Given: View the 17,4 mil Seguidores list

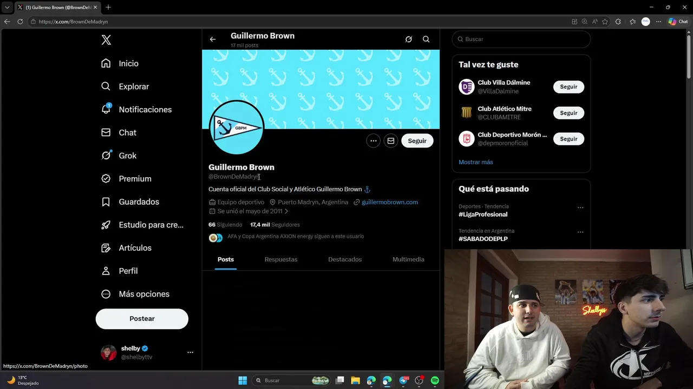Looking at the screenshot, I should tap(274, 225).
